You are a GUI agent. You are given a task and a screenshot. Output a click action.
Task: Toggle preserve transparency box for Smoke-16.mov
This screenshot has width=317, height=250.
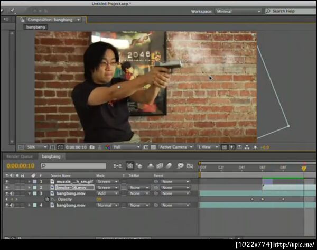124,188
